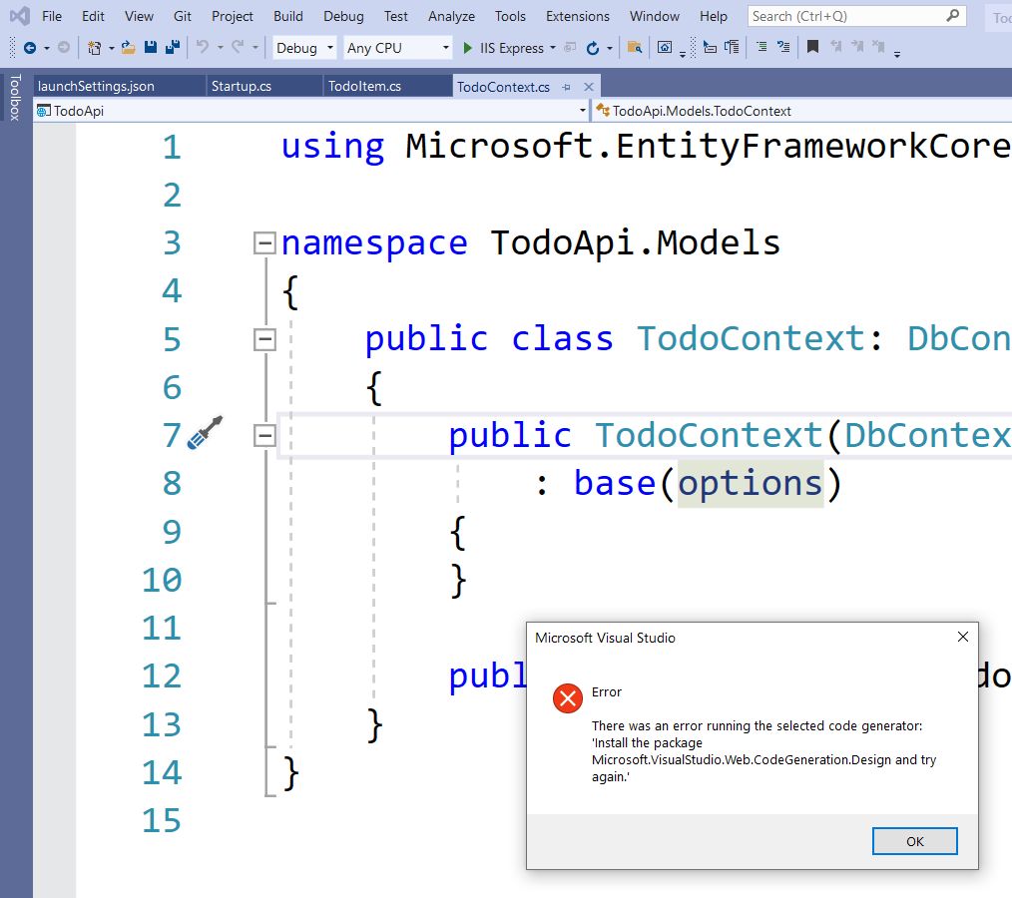Screen dimensions: 1012x898
Task: Open the Help menu
Action: pyautogui.click(x=714, y=16)
